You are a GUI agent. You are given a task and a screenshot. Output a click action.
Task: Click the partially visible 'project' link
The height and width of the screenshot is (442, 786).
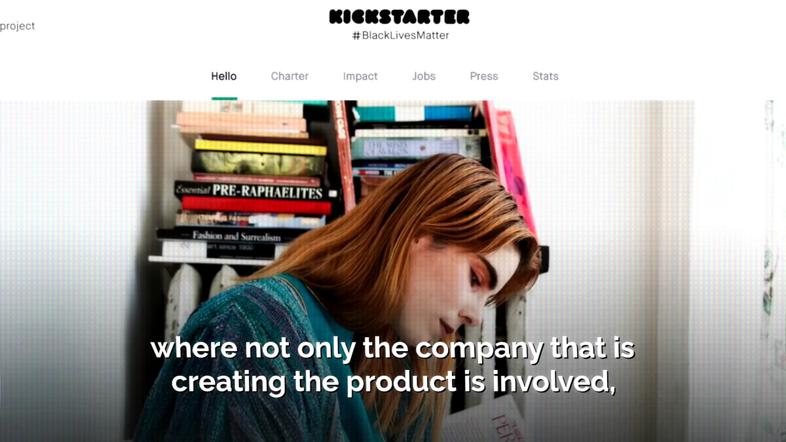pos(17,26)
